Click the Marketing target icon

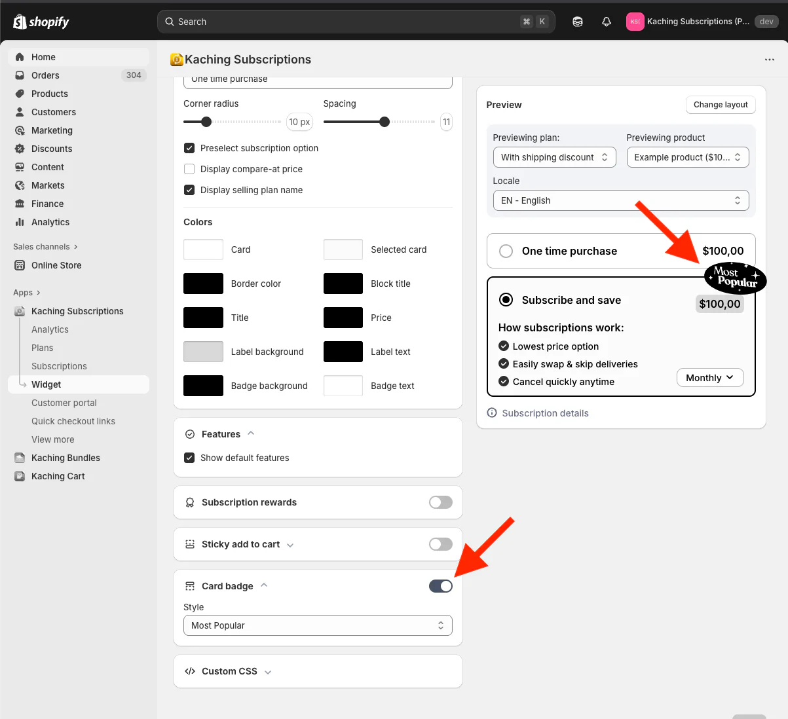(20, 130)
